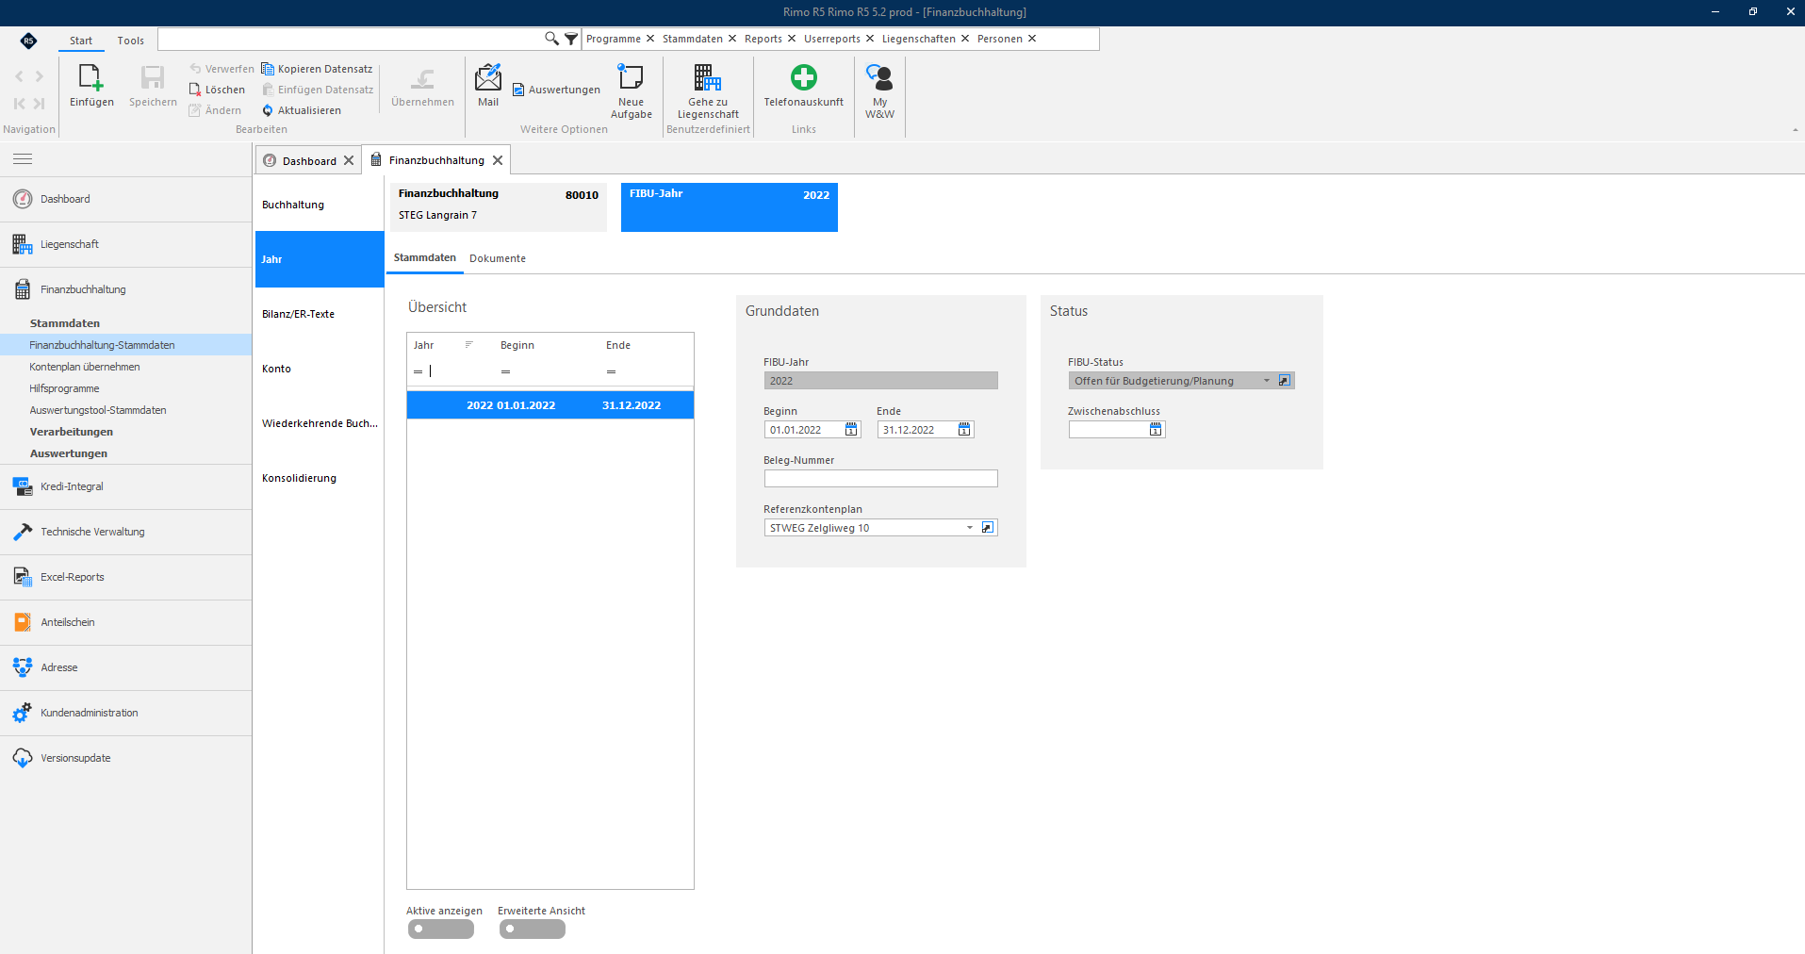This screenshot has width=1805, height=954.
Task: Open Telefonauskunft green plus icon
Action: 804,78
